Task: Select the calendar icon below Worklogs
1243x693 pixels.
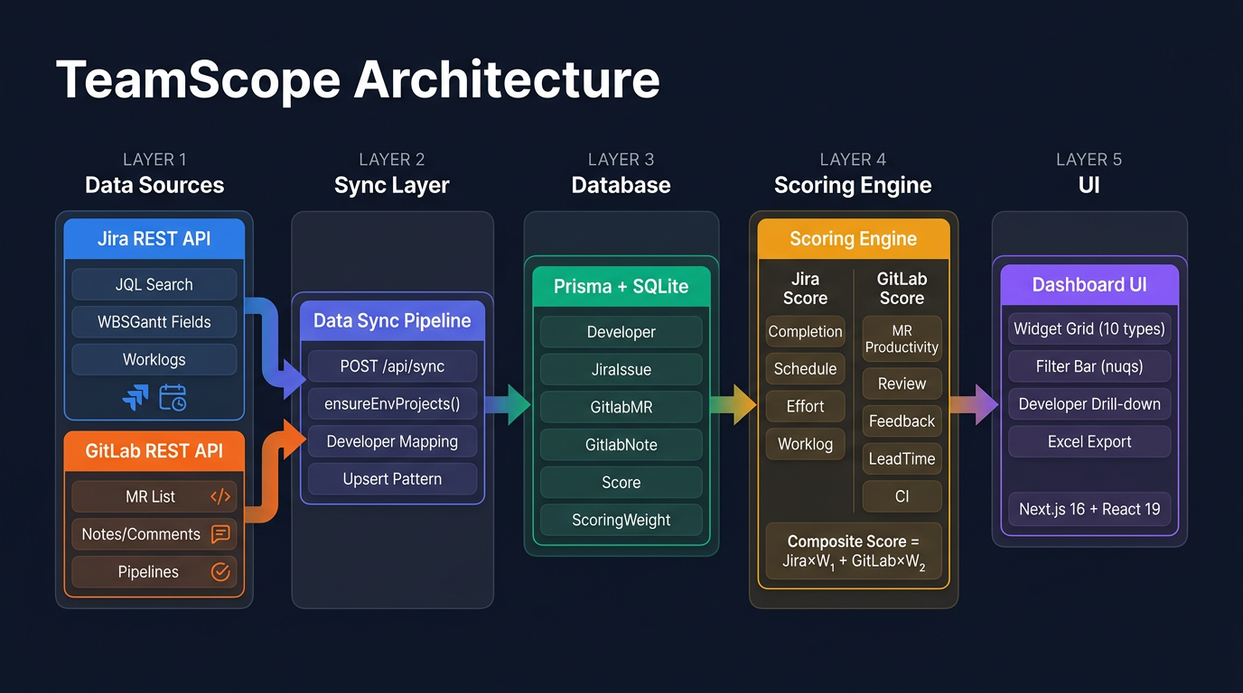Action: click(x=173, y=399)
